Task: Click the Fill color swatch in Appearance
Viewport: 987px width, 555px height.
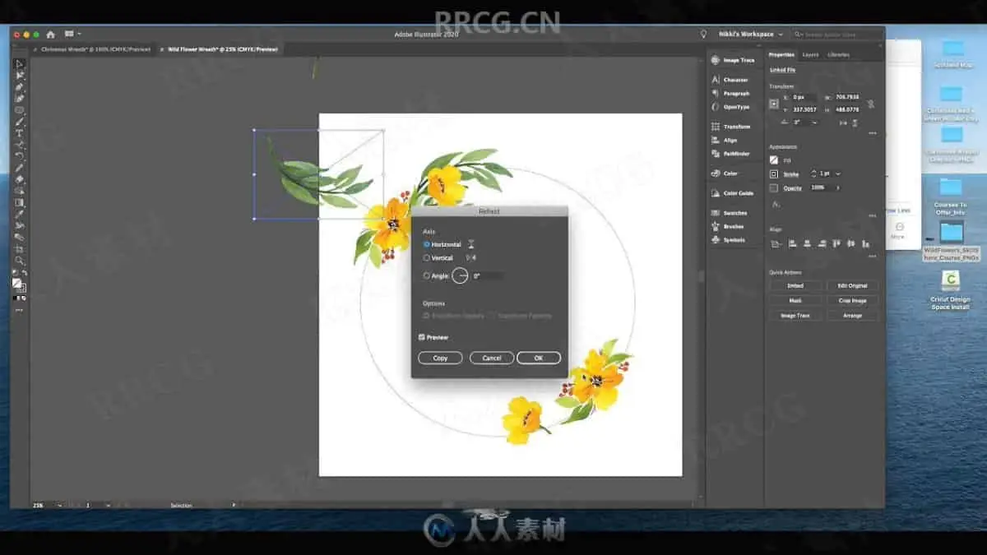Action: tap(774, 160)
